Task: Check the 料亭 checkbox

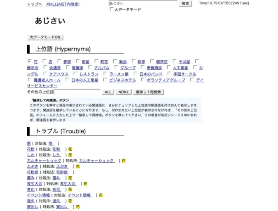Action: tap(133, 62)
